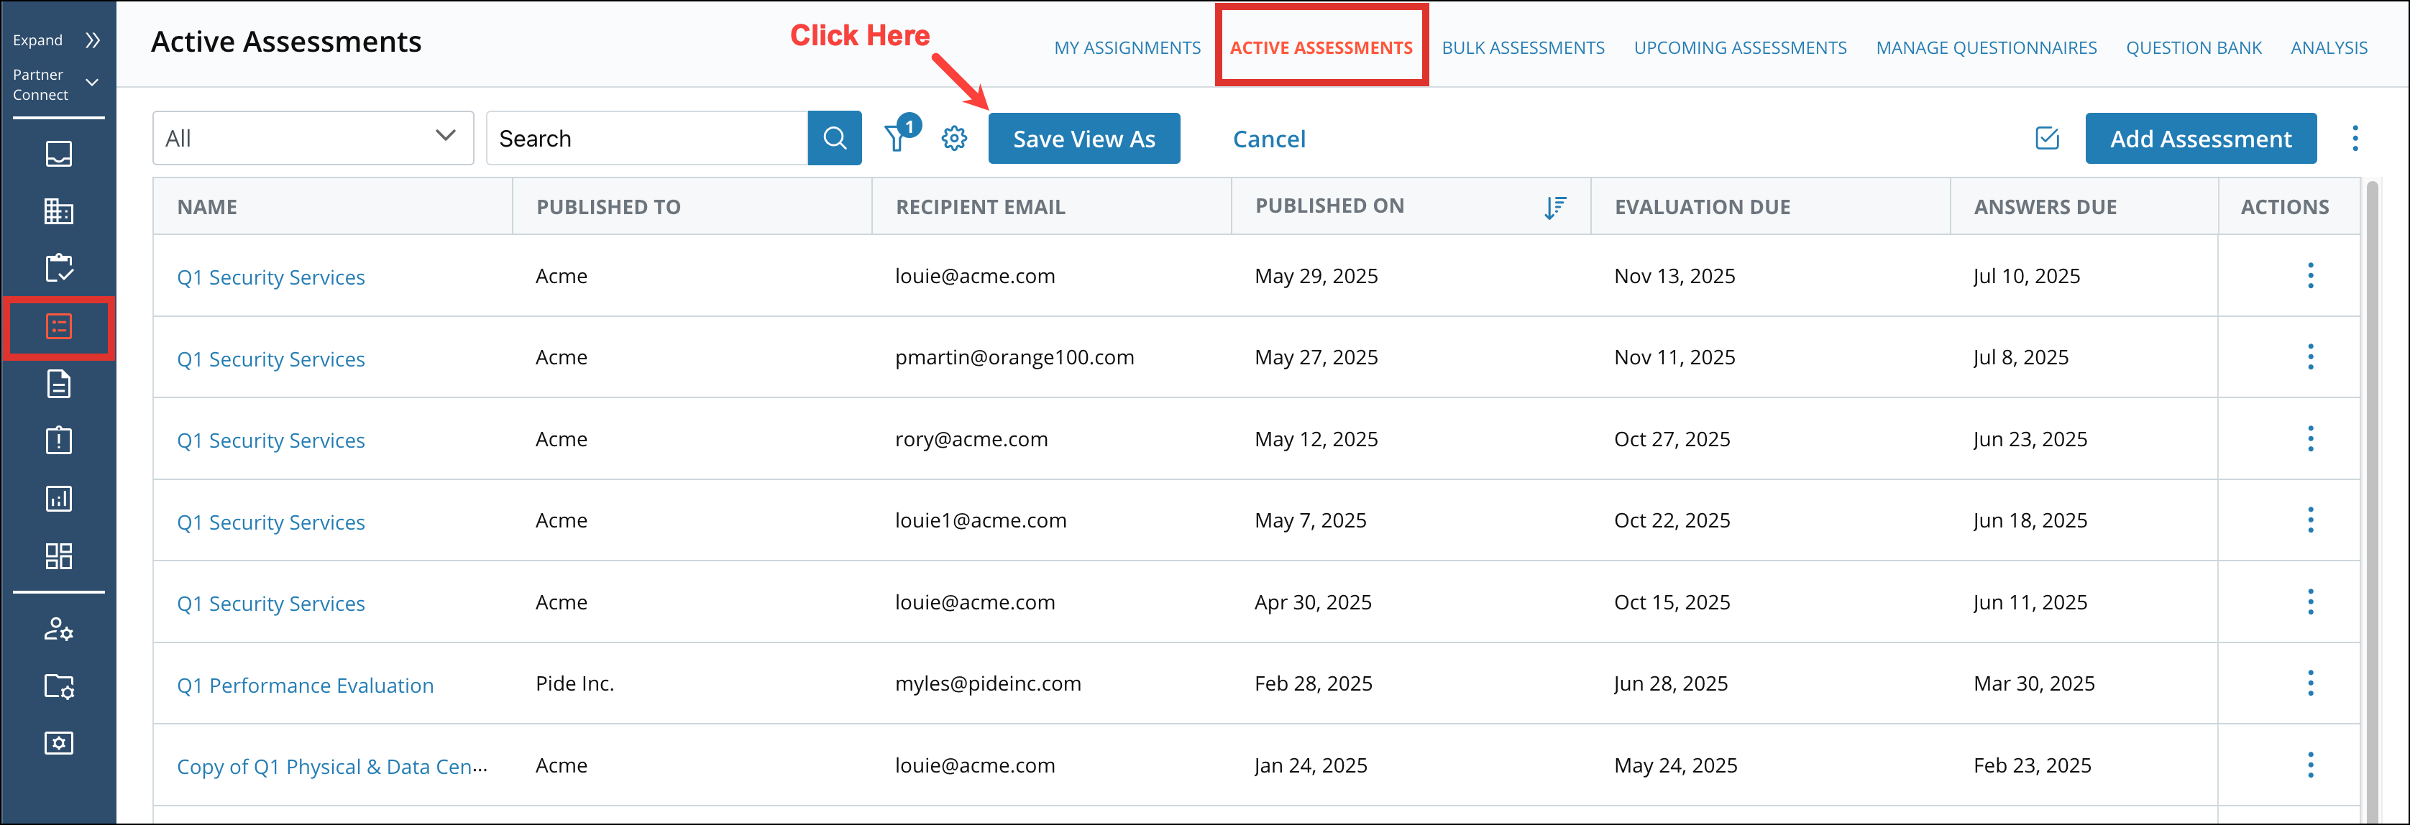The image size is (2410, 825).
Task: Open the column settings gear icon
Action: click(953, 139)
